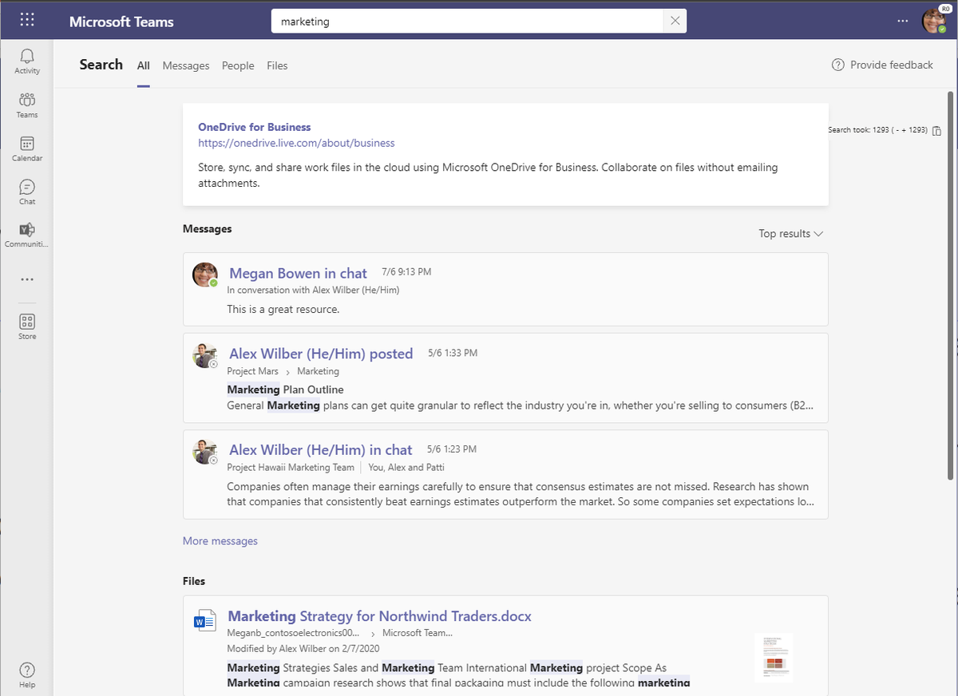Open the Calendar app icon
The width and height of the screenshot is (958, 696).
27,148
